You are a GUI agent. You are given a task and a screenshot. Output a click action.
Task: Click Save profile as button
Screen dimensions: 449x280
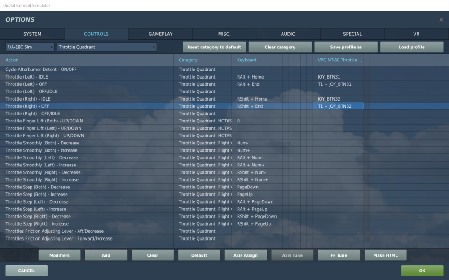click(x=346, y=47)
